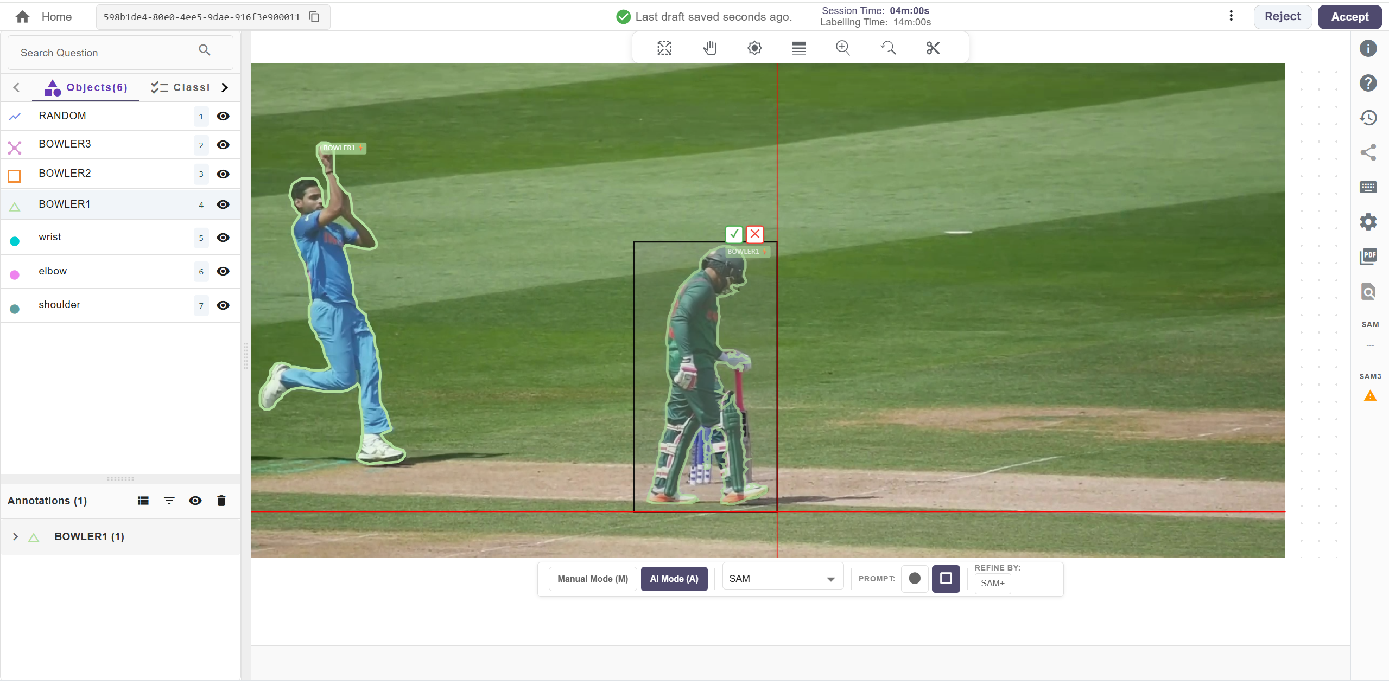The height and width of the screenshot is (685, 1389).
Task: Hide the BOWLER3 object class
Action: pyautogui.click(x=223, y=145)
